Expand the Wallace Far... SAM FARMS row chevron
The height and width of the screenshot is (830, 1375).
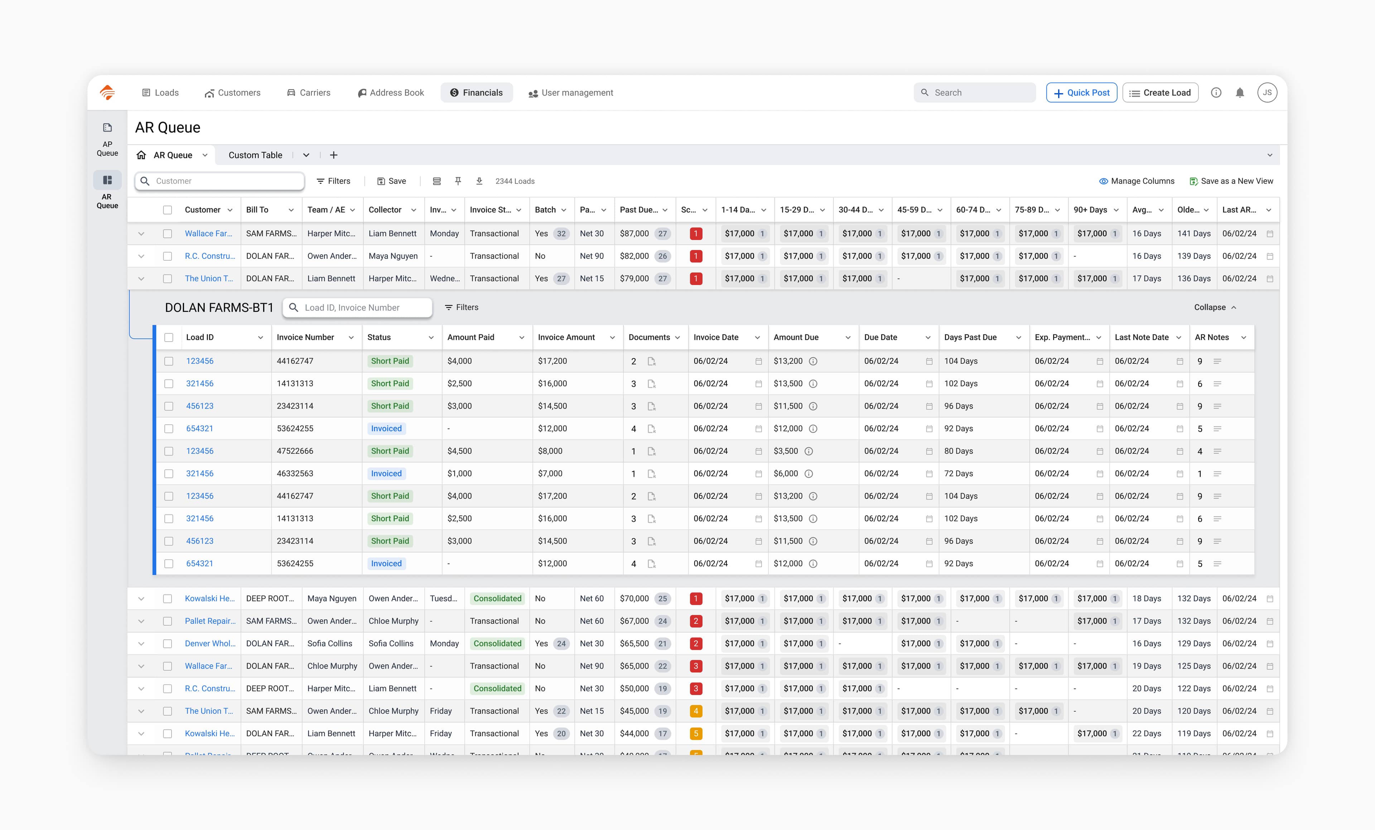point(141,234)
